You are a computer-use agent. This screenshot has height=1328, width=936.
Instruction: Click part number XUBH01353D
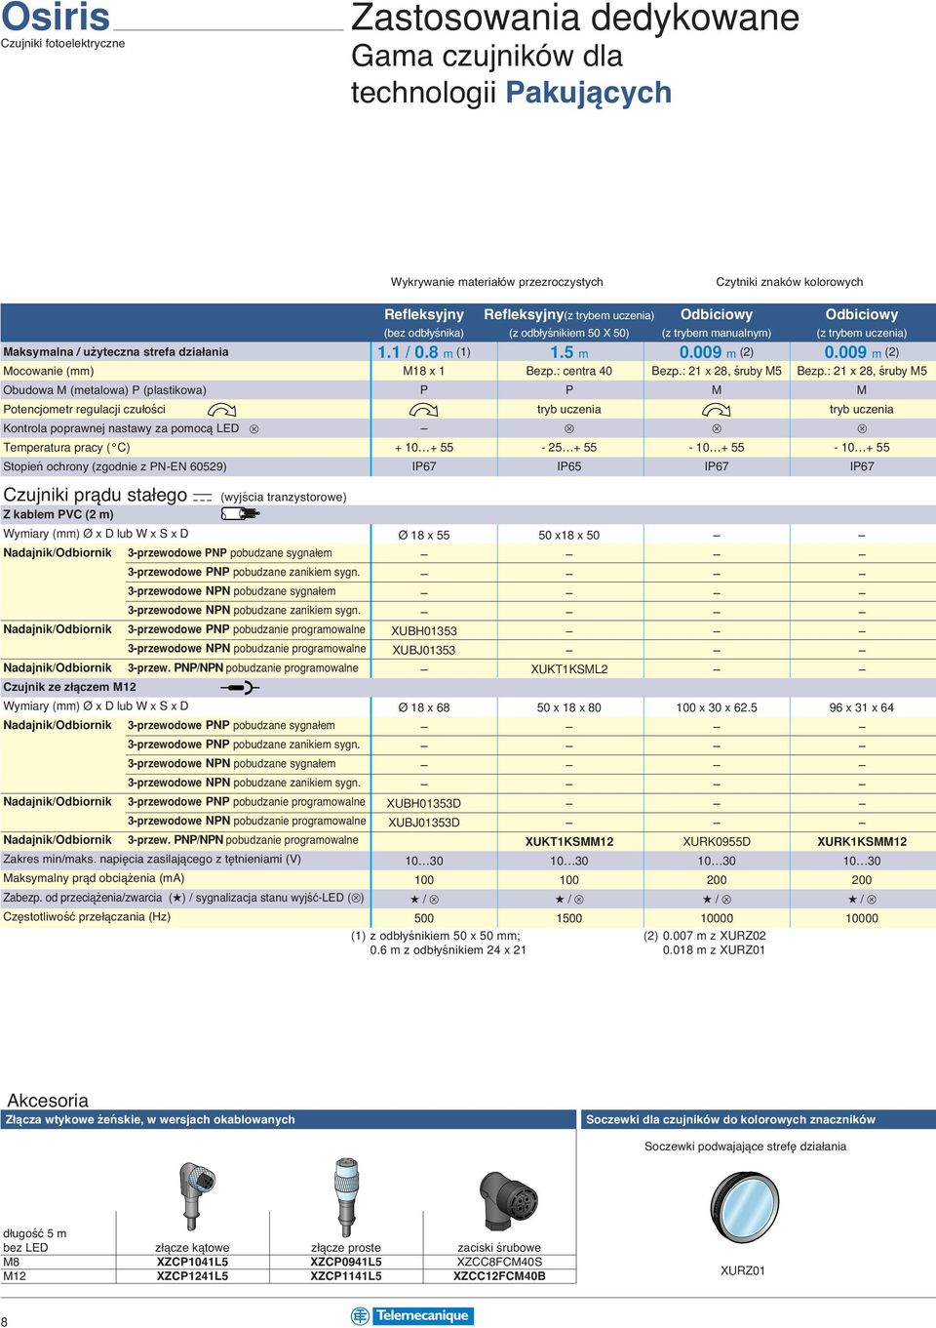point(424,803)
